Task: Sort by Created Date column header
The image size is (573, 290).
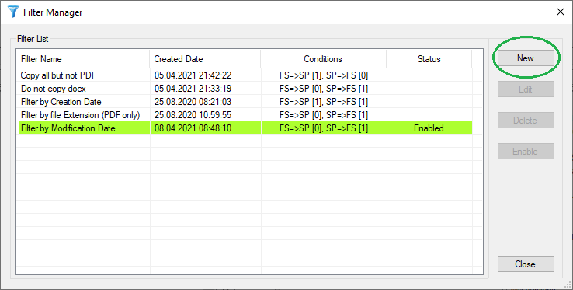Action: click(x=205, y=59)
